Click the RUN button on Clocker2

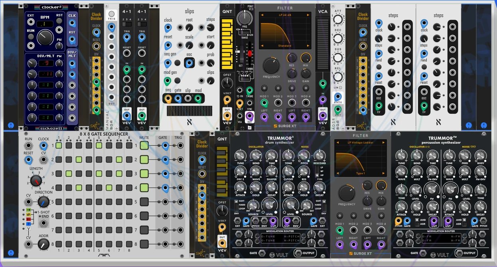(31, 37)
